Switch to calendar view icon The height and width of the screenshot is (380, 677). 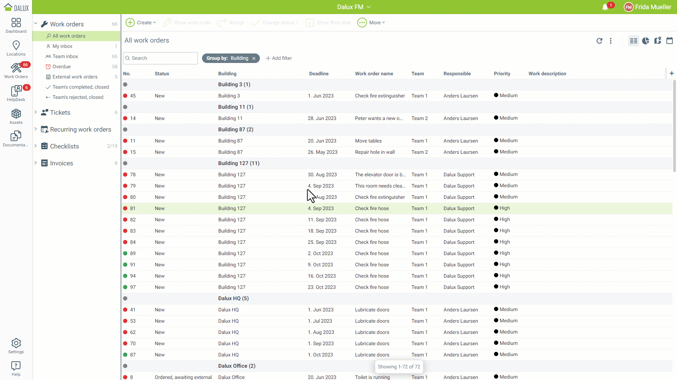click(669, 41)
